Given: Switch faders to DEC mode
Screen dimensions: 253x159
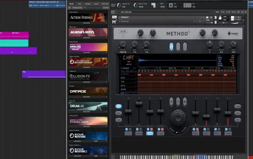Looking at the screenshot, I should [118, 113].
